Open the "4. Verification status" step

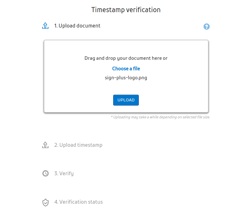click(78, 202)
